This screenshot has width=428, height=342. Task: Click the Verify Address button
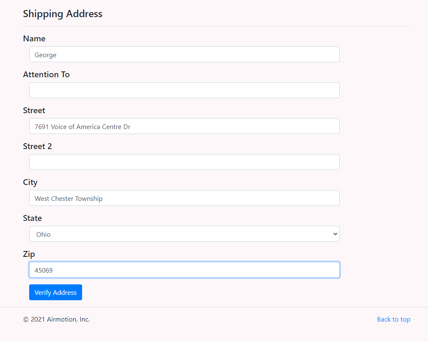pos(56,292)
